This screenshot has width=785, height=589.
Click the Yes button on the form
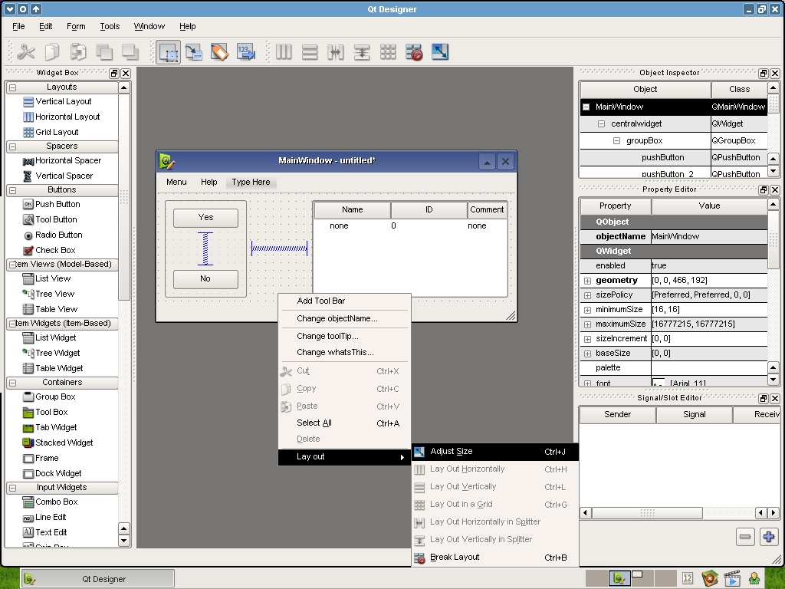(x=205, y=218)
